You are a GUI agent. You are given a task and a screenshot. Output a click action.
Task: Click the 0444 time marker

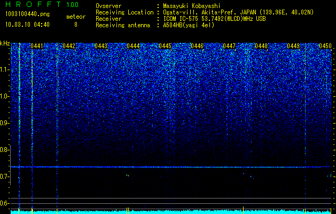pyautogui.click(x=133, y=46)
